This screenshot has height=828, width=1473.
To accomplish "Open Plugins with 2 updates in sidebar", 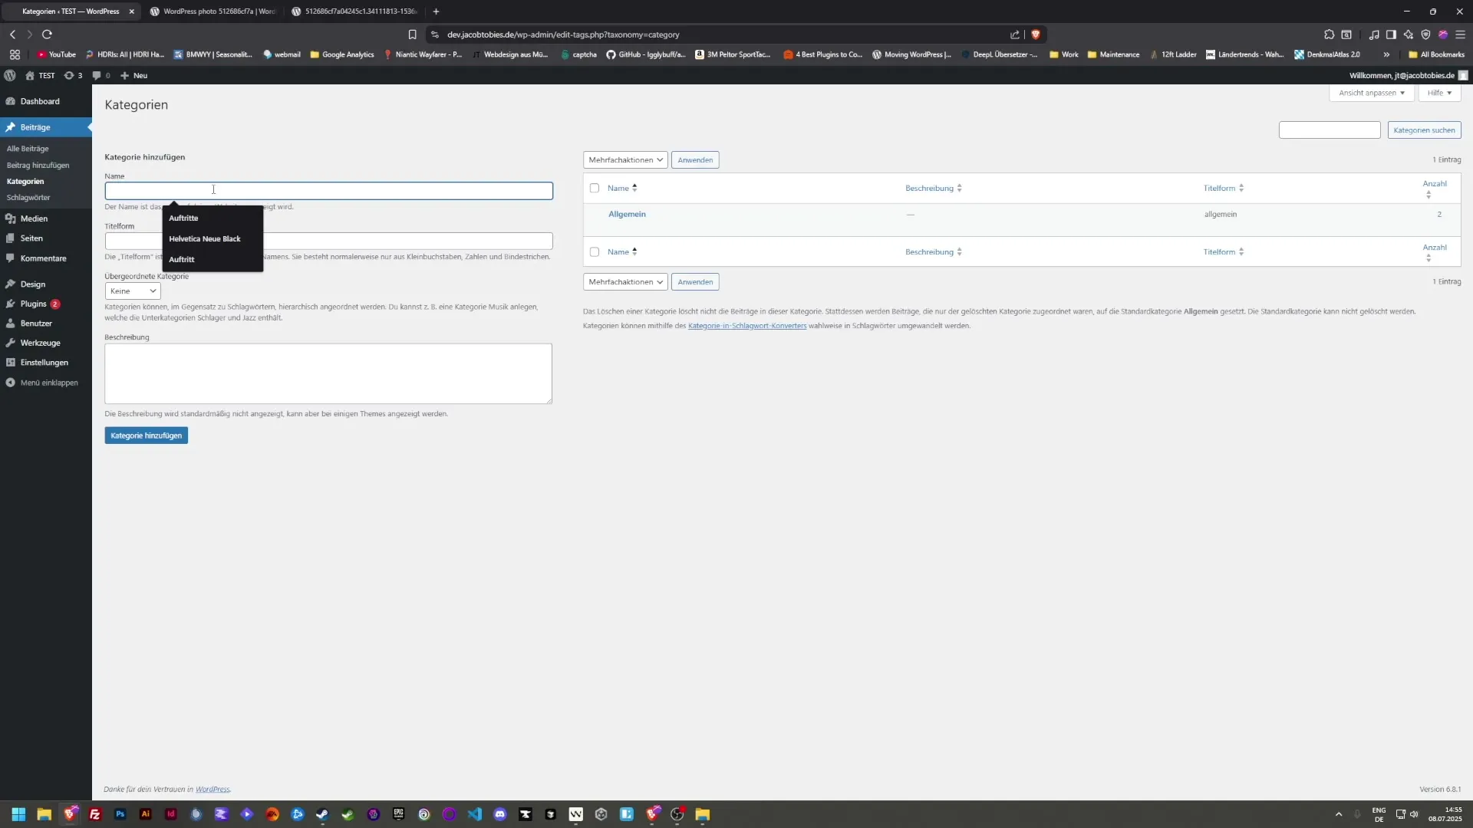I will click(x=34, y=304).
